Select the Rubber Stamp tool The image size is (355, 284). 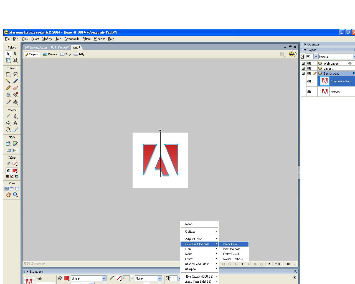[x=15, y=95]
